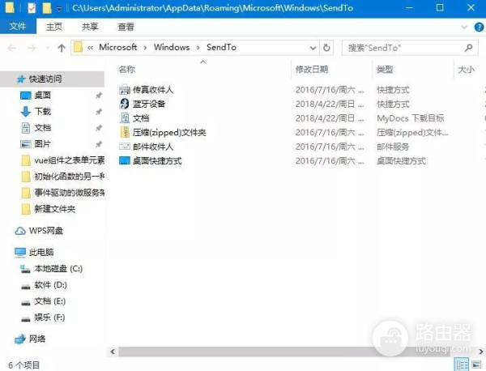Open recent locations dropdown arrow

(48, 48)
